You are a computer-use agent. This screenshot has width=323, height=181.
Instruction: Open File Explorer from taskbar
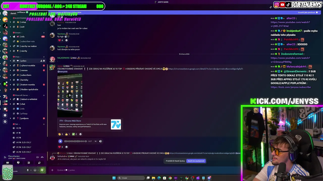click(x=153, y=178)
